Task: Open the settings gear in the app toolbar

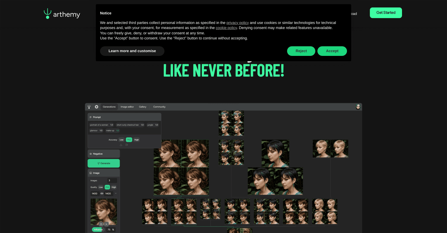Action: coord(96,107)
